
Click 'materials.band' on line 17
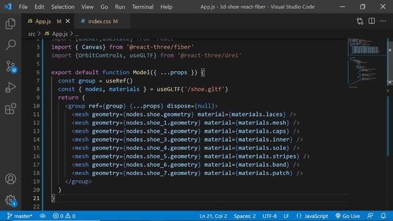(x=262, y=165)
